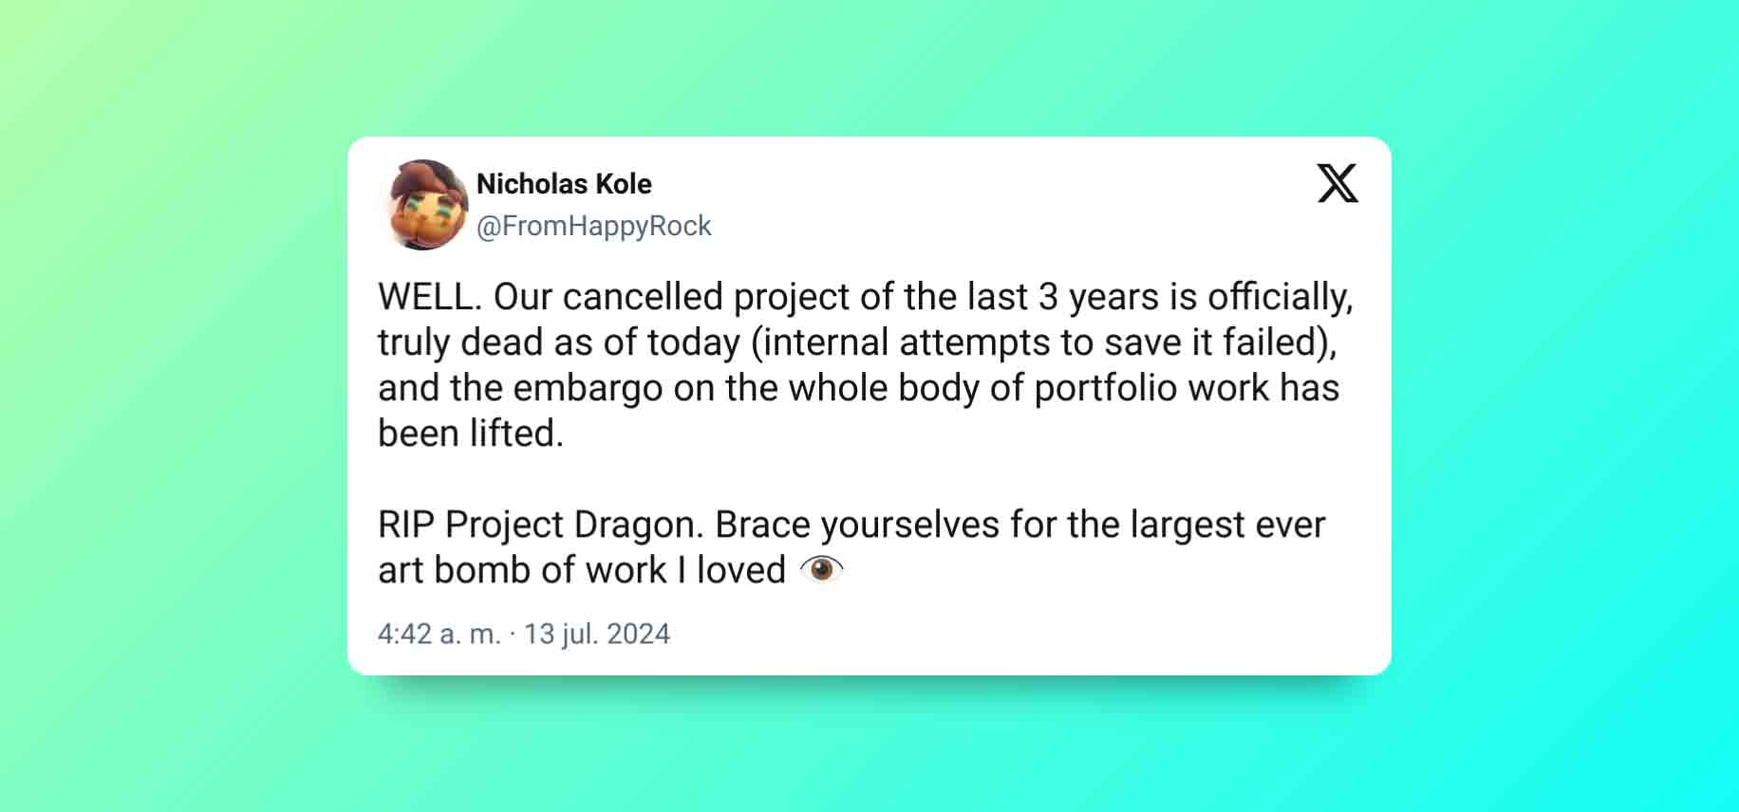The width and height of the screenshot is (1739, 812).
Task: Click the words RIP Project Dragon
Action: [x=541, y=525]
